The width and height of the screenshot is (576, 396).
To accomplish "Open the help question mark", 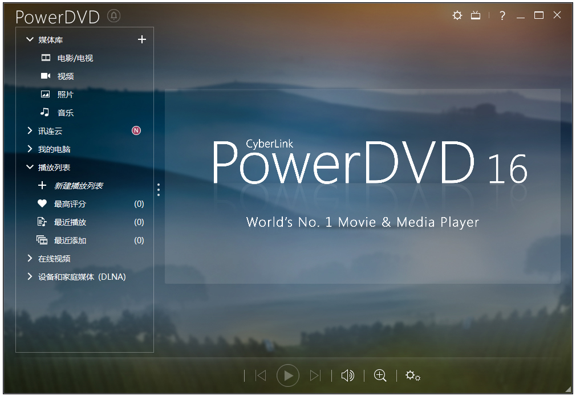I will 502,16.
